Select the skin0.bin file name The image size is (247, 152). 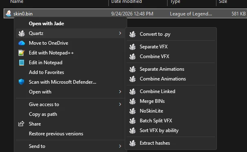click(23, 14)
